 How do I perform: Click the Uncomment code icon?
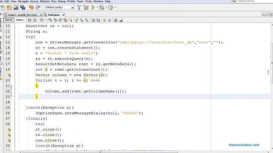click(x=121, y=20)
